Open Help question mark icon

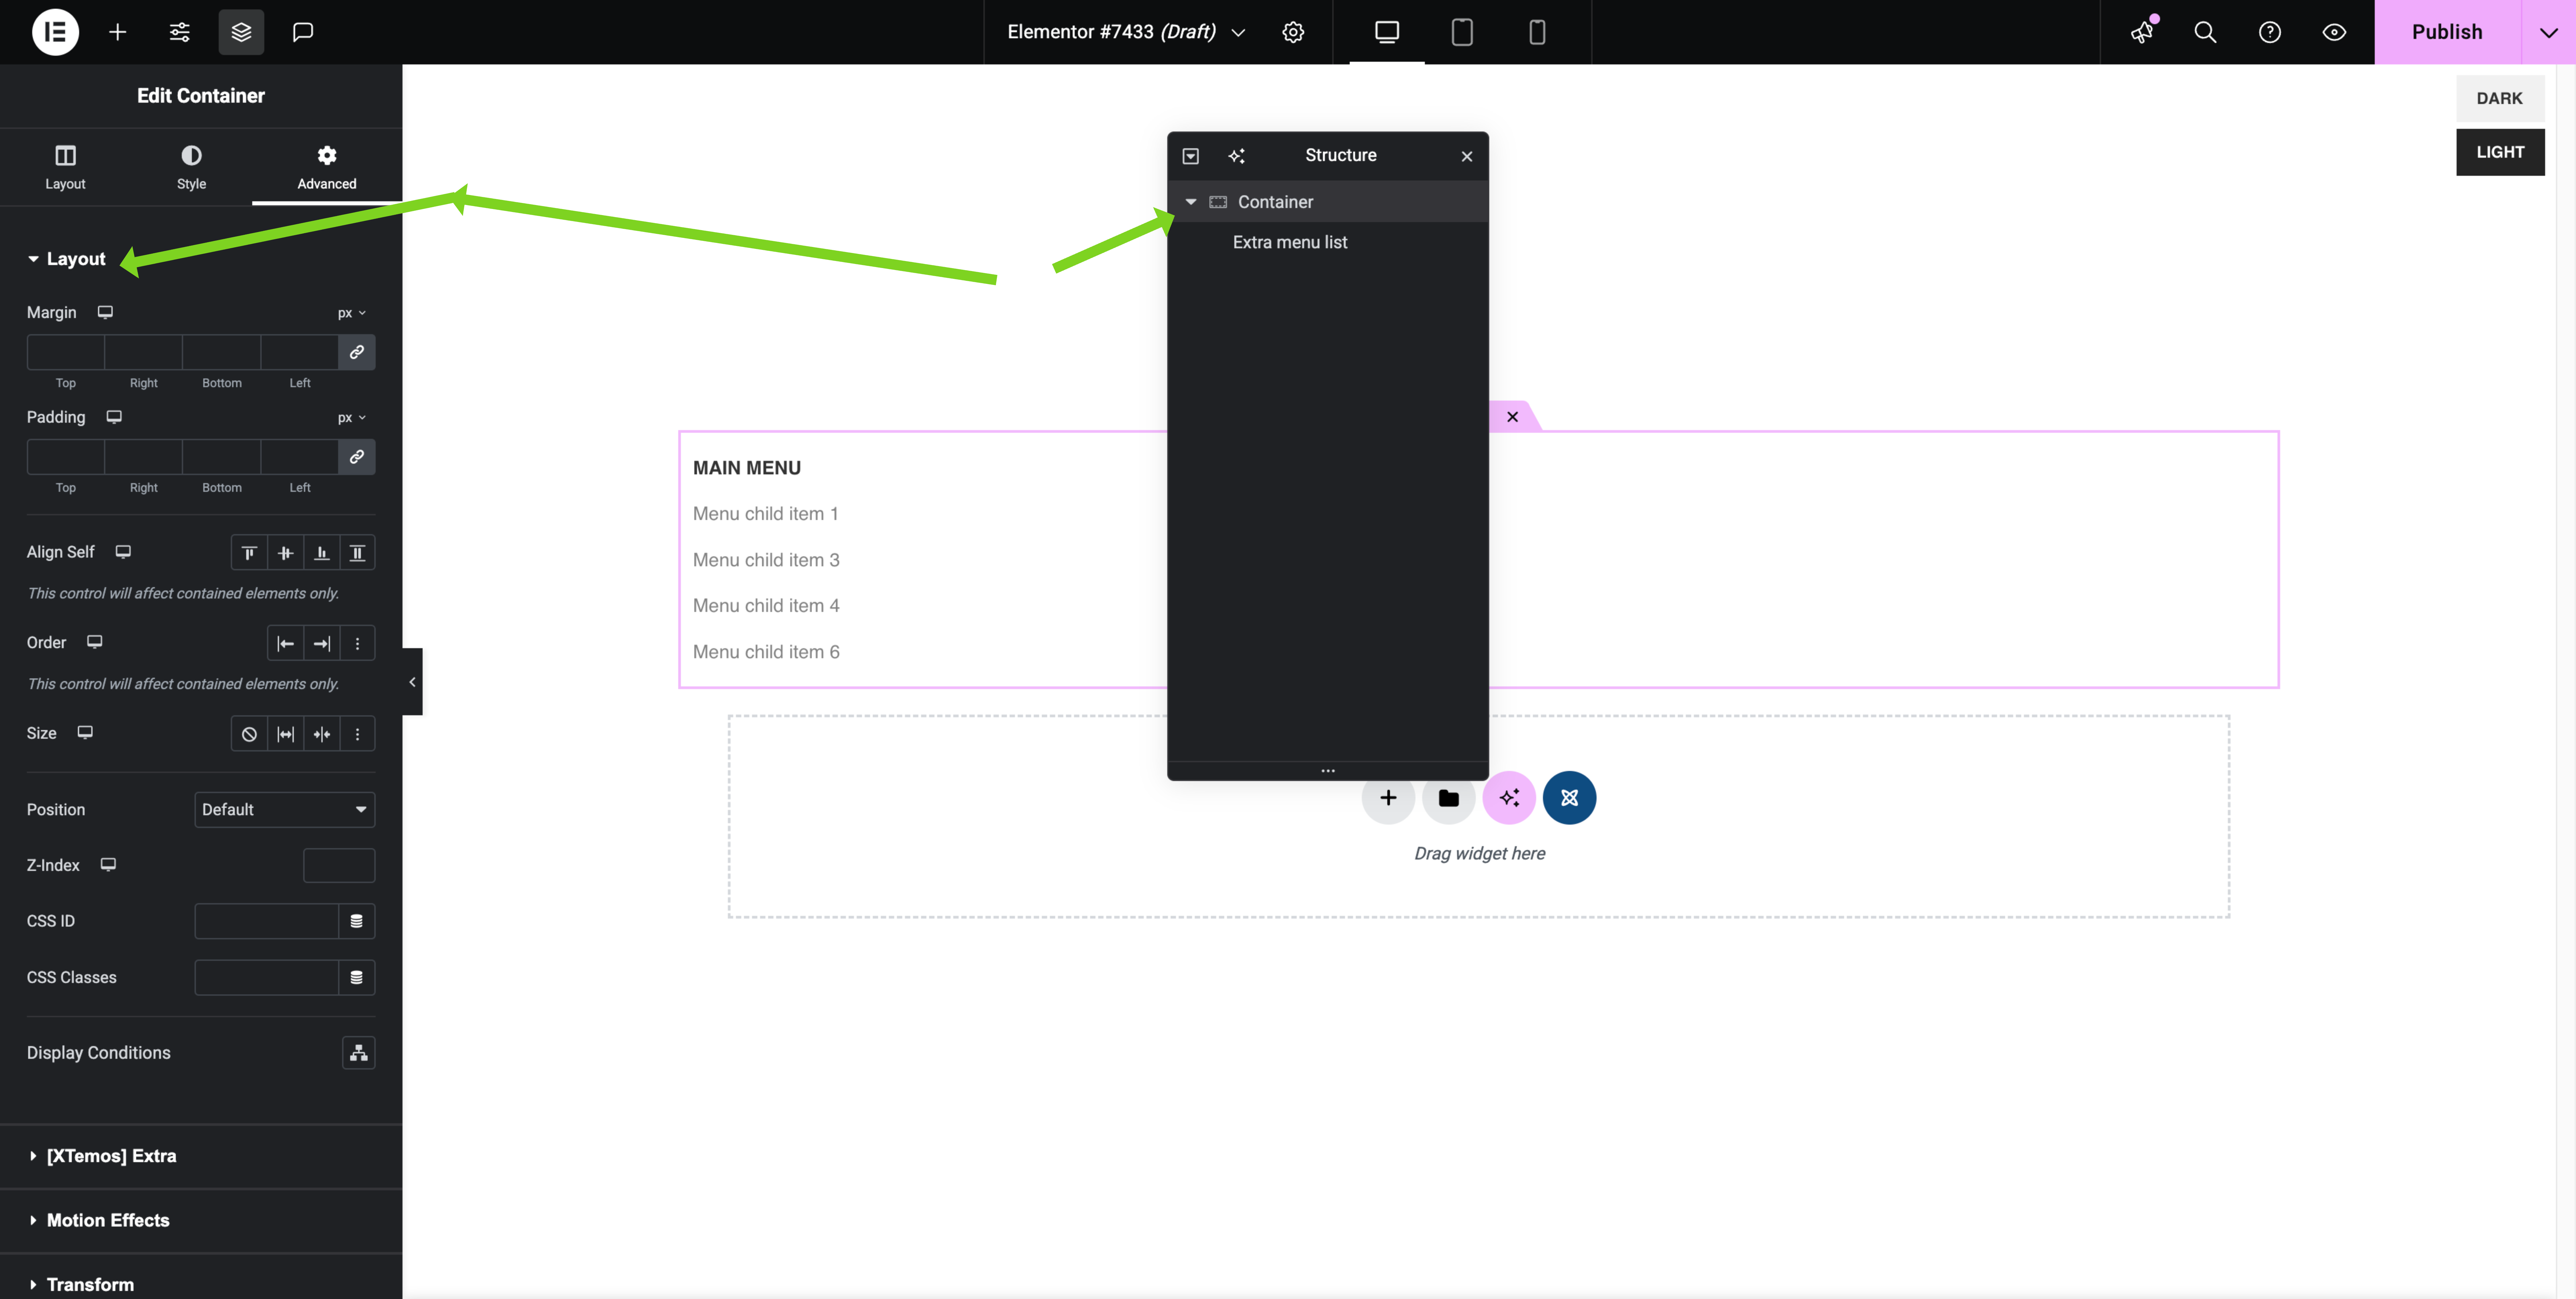[2270, 32]
